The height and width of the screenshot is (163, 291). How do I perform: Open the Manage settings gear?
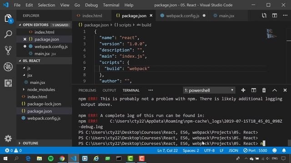pos(8,139)
